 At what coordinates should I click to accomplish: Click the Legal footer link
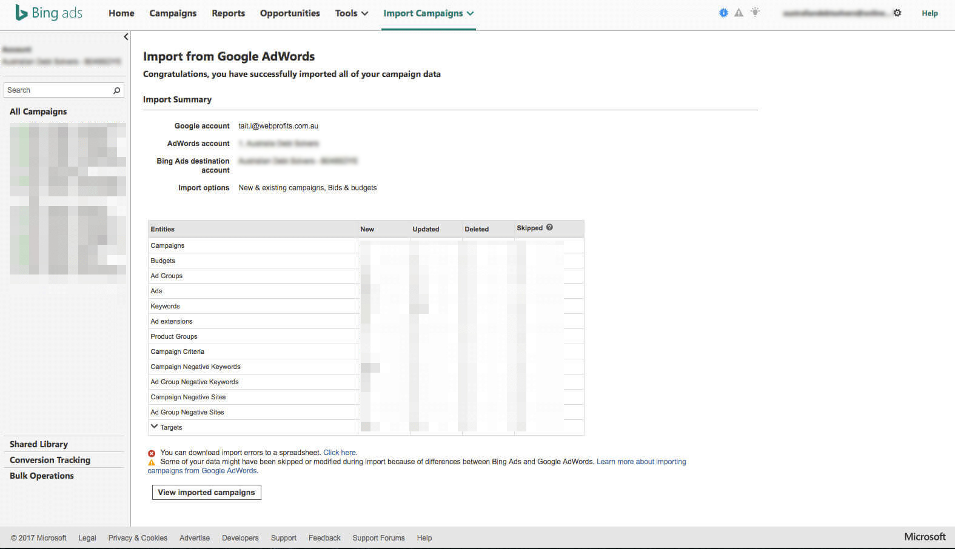coord(87,538)
